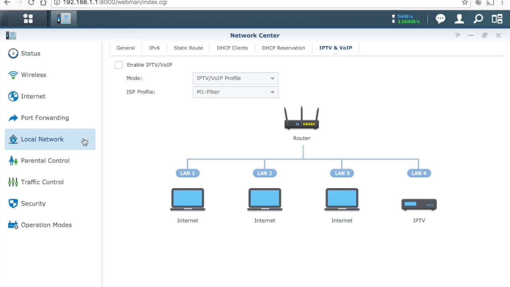Screen dimensions: 510x287
Task: Open the DHCP Reservation tab
Action: tap(283, 48)
